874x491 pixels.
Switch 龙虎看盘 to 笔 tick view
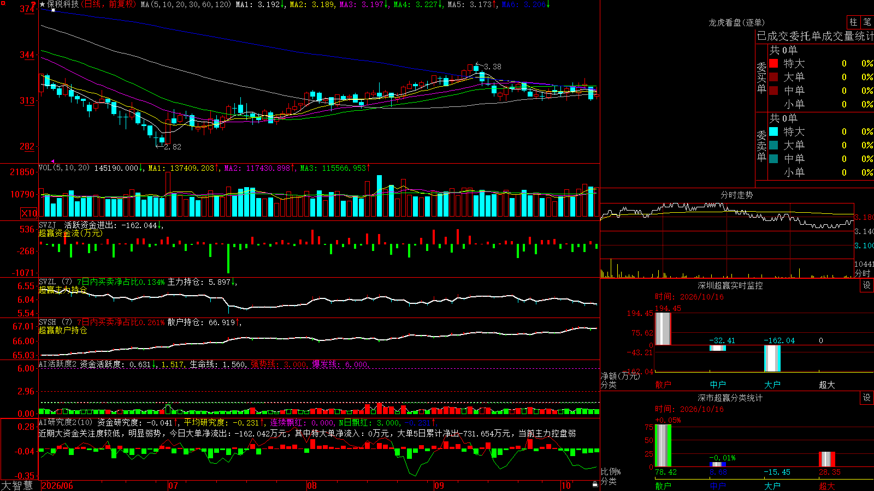867,22
